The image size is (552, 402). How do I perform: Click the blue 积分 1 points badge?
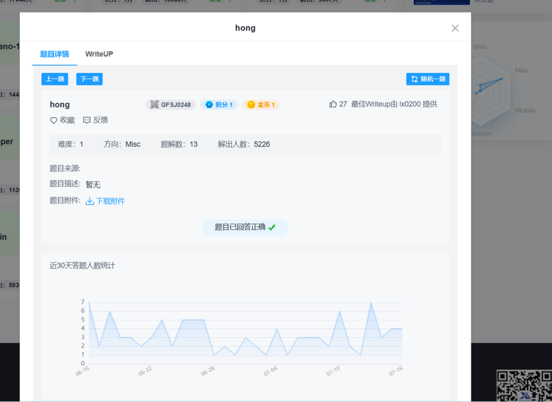pyautogui.click(x=219, y=105)
